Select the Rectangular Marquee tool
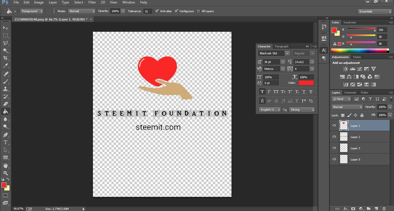 pyautogui.click(x=5, y=36)
